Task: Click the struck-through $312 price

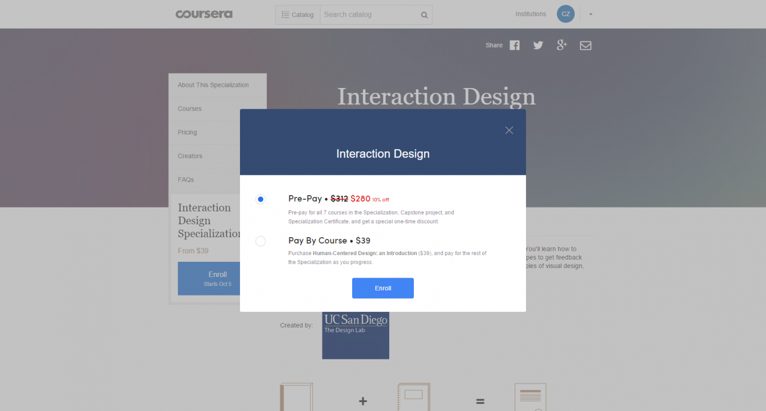Action: 339,198
